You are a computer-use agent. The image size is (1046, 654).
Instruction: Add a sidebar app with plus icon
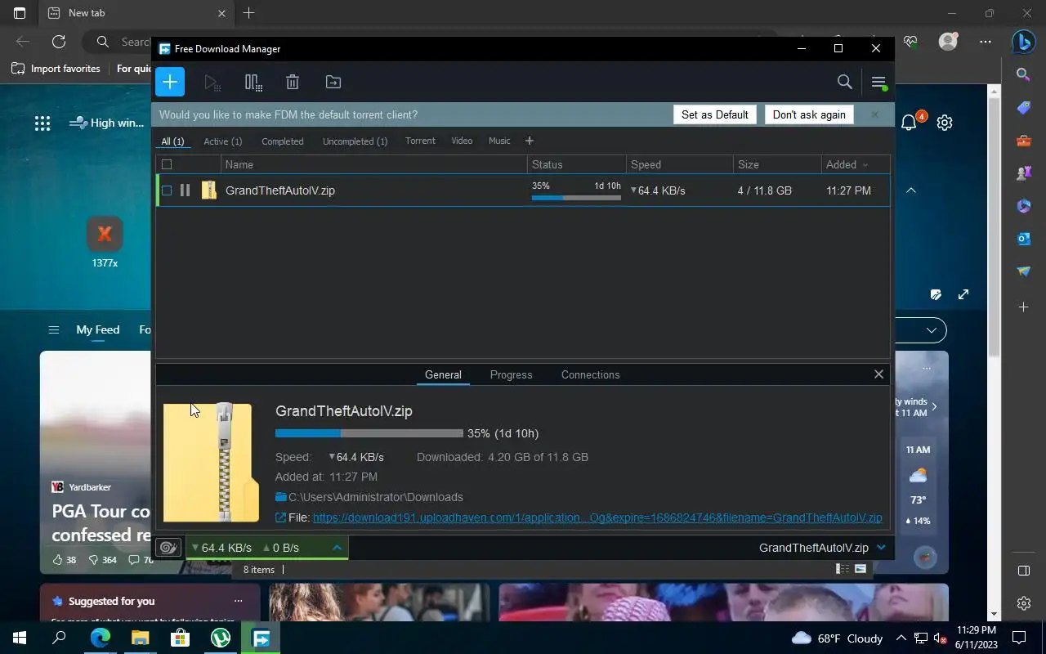point(1023,307)
